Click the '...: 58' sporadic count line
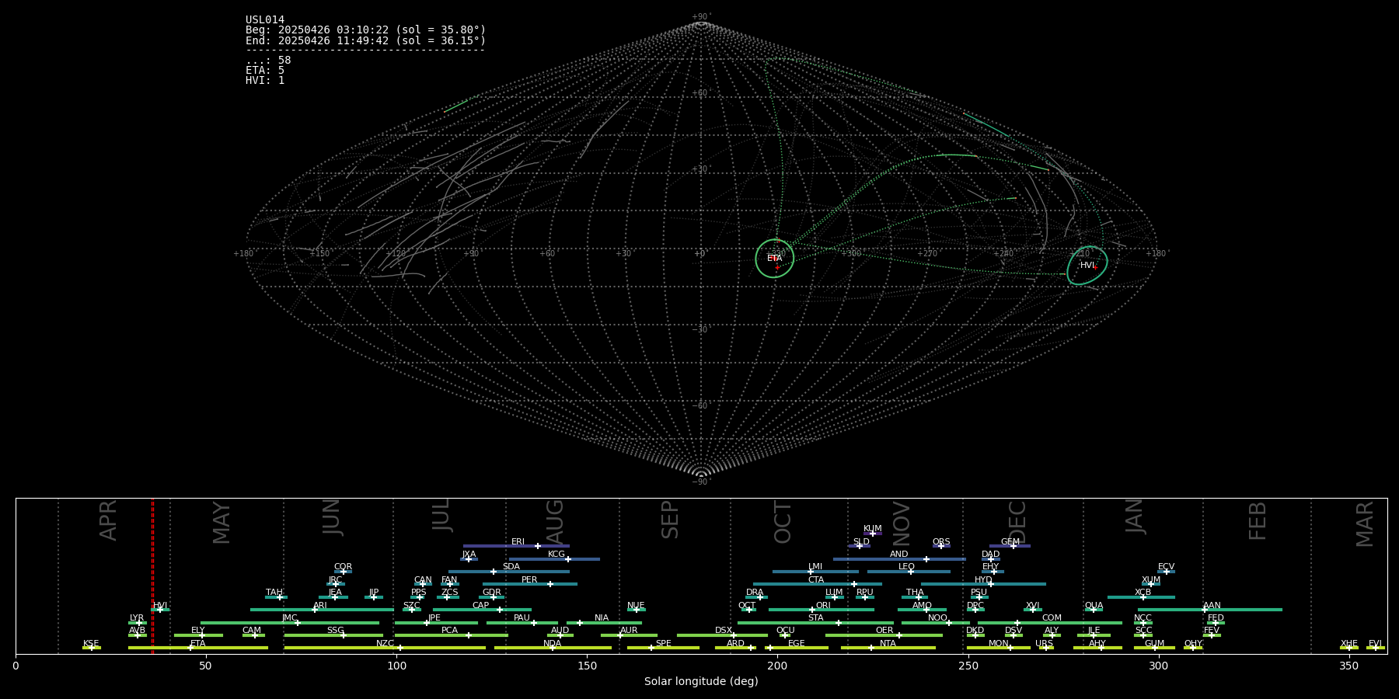Screen dimensions: 1399x699 click(268, 61)
